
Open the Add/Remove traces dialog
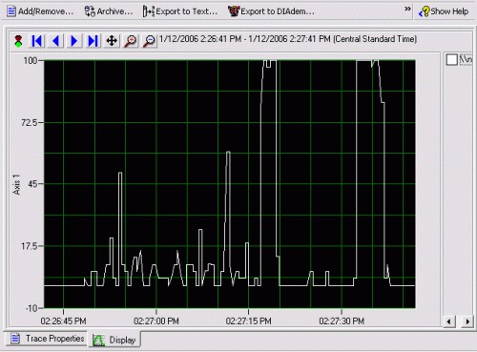click(x=40, y=11)
